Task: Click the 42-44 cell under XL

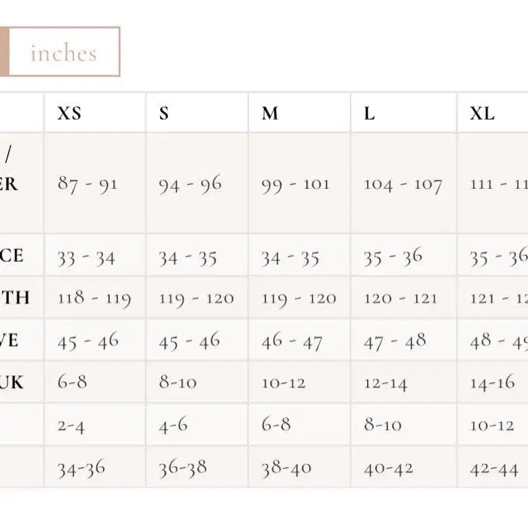Action: click(x=493, y=467)
